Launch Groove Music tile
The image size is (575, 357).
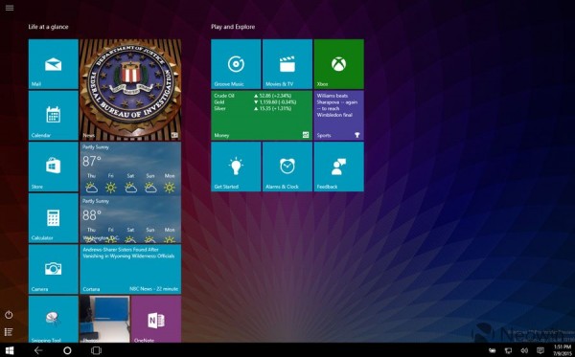pyautogui.click(x=236, y=64)
